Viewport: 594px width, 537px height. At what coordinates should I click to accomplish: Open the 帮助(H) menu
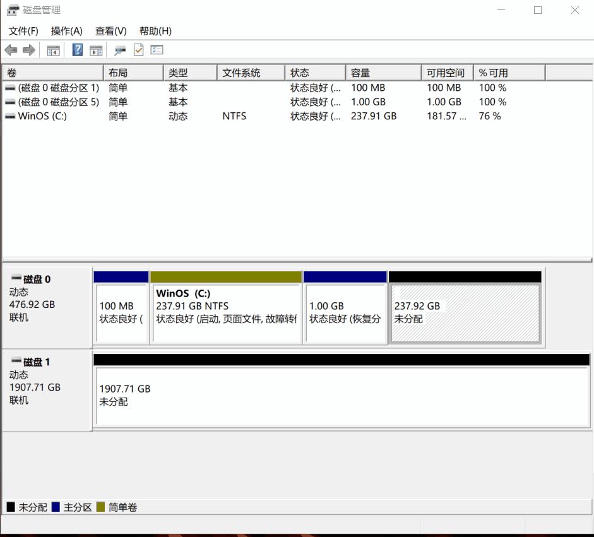tap(155, 31)
